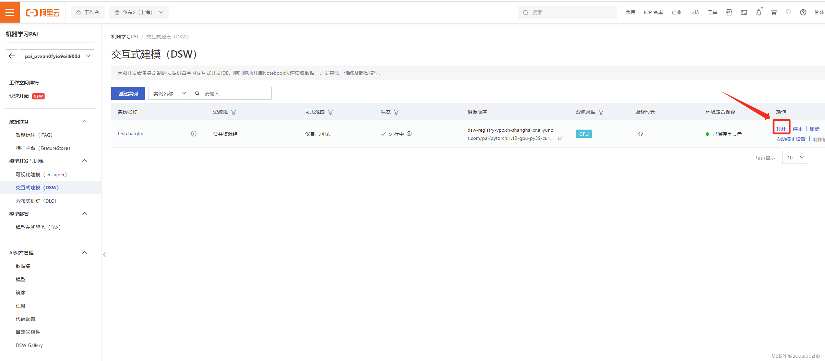Click the back arrow beside workspace selector
This screenshot has height=361, width=825.
pyautogui.click(x=12, y=56)
